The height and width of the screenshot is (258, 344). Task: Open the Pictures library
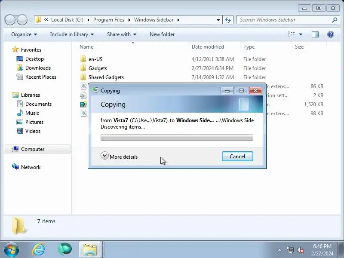click(34, 122)
